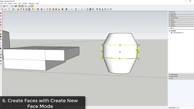Open the Draw menu
Image resolution: width=194 pixels, height=109 pixels.
15,3
